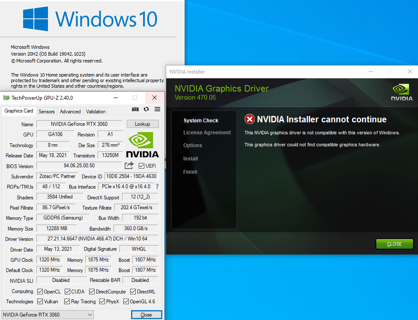Image resolution: width=418 pixels, height=320 pixels.
Task: Toggle the PhysX checkbox
Action: tap(102, 301)
